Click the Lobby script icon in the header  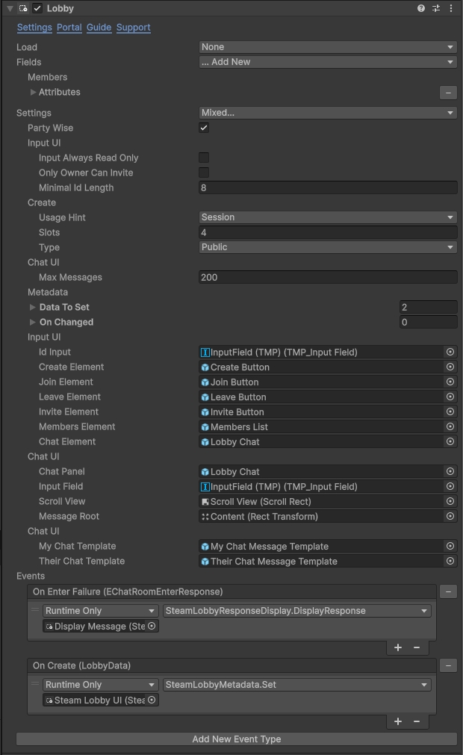click(22, 8)
